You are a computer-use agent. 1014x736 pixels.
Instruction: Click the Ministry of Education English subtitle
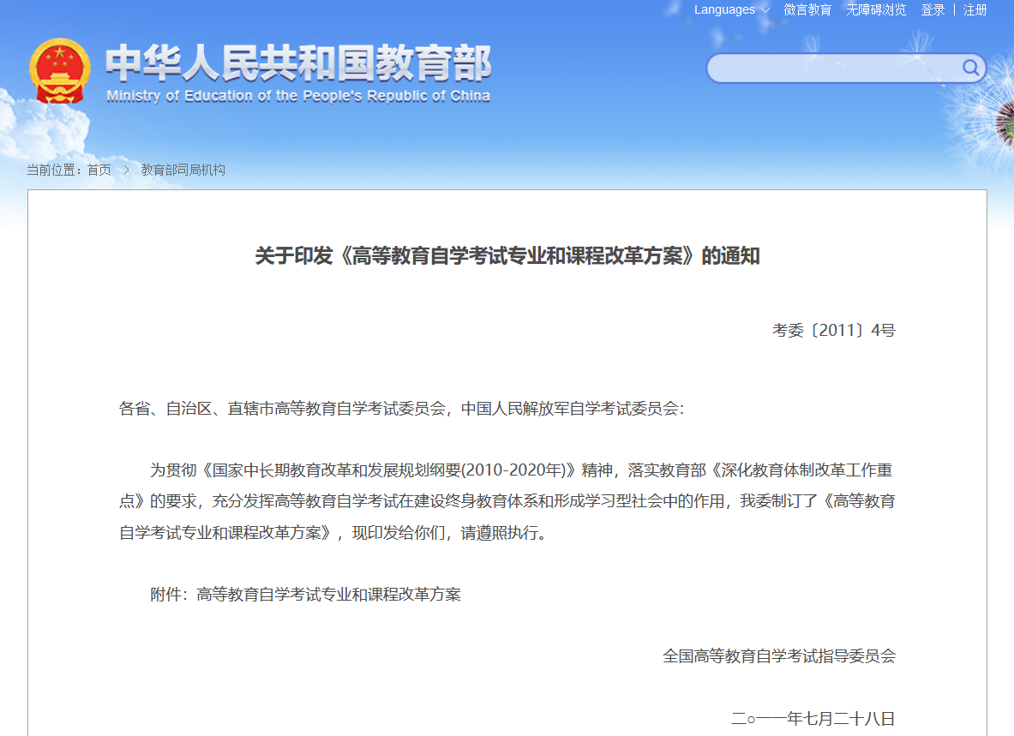click(x=298, y=96)
